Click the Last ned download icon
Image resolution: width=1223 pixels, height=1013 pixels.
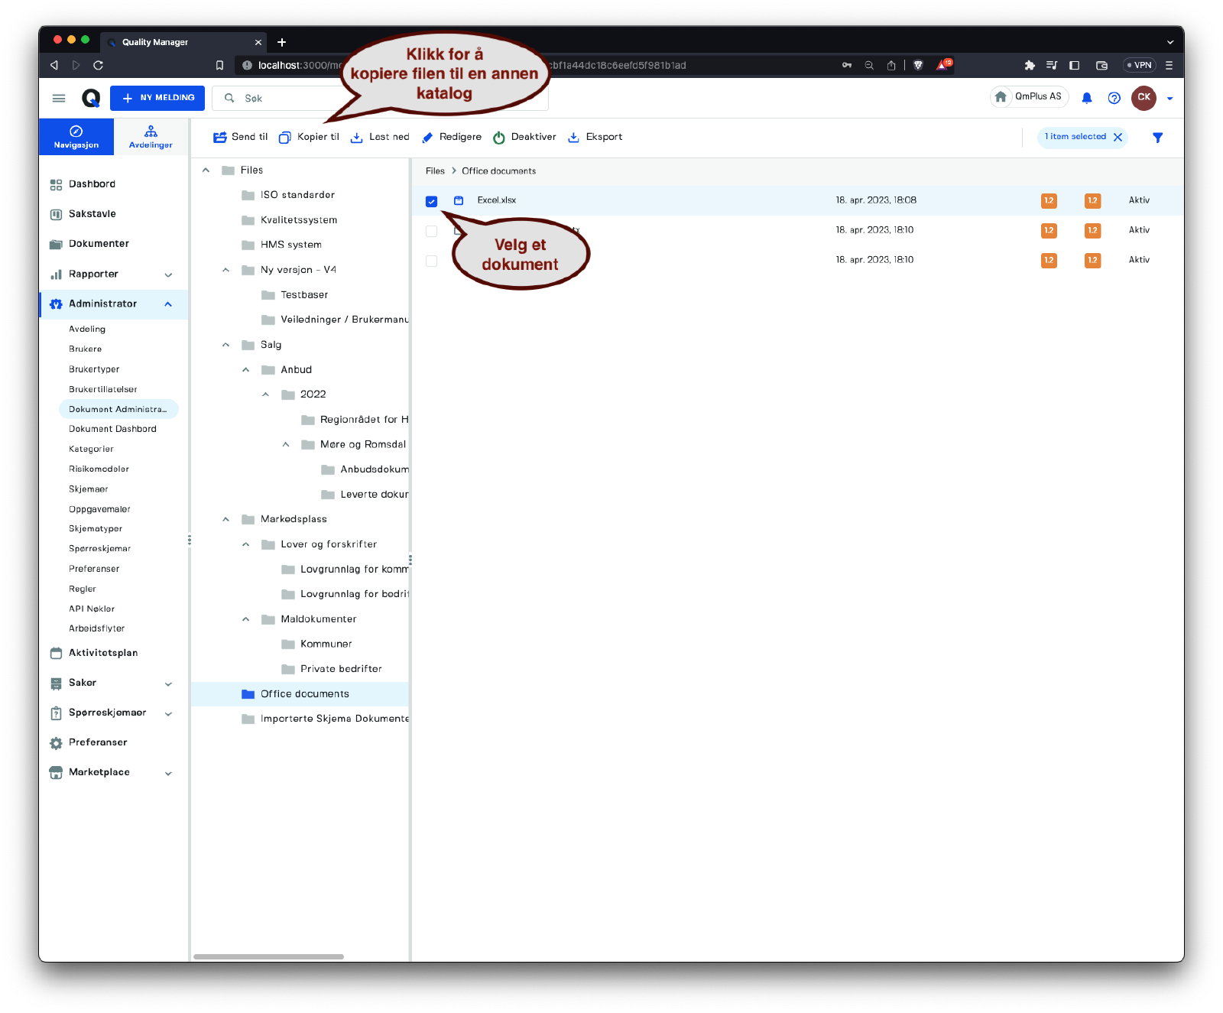356,138
